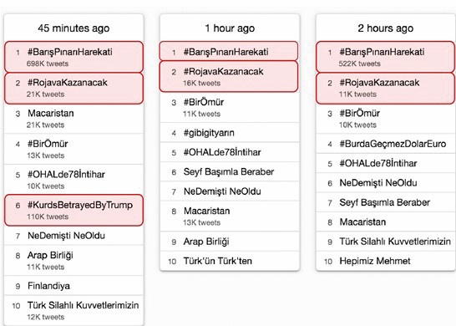The height and width of the screenshot is (326, 456).
Task: Select #BirÖmür with 10K tweets
Action: click(x=386, y=119)
